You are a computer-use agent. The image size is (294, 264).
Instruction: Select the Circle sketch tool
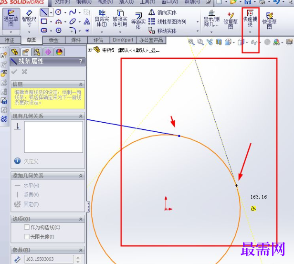pyautogui.click(x=58, y=12)
